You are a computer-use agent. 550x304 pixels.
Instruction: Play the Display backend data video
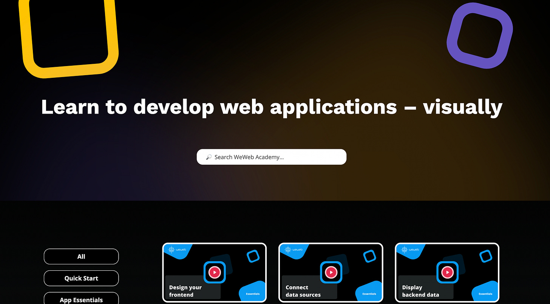(447, 272)
